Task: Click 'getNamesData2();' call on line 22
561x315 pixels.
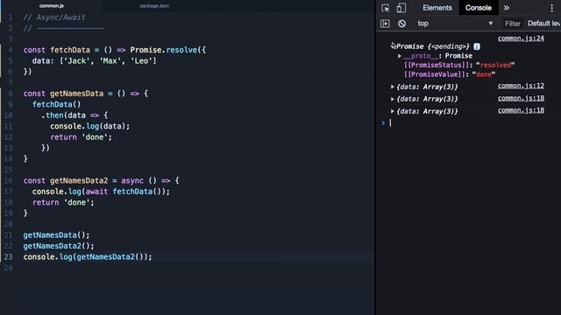Action: [x=59, y=246]
